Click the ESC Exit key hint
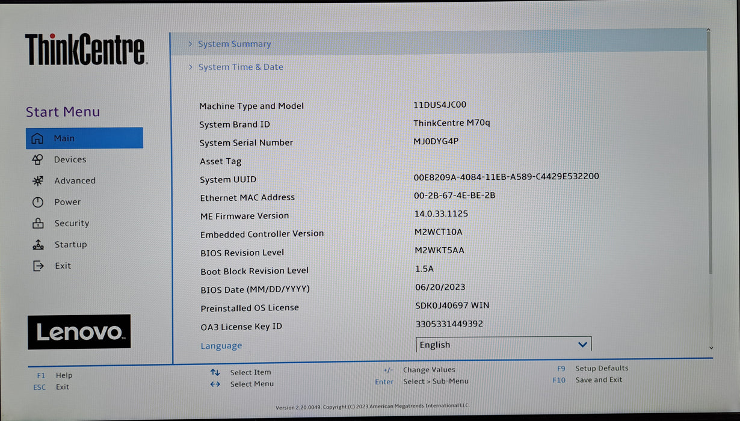The width and height of the screenshot is (740, 421). coord(51,387)
